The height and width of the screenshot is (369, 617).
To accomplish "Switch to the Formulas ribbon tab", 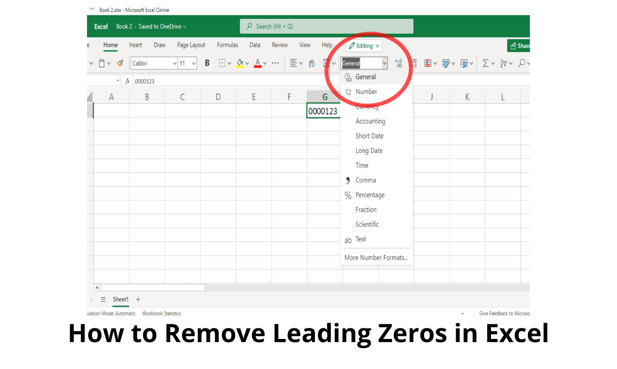I will pyautogui.click(x=227, y=45).
